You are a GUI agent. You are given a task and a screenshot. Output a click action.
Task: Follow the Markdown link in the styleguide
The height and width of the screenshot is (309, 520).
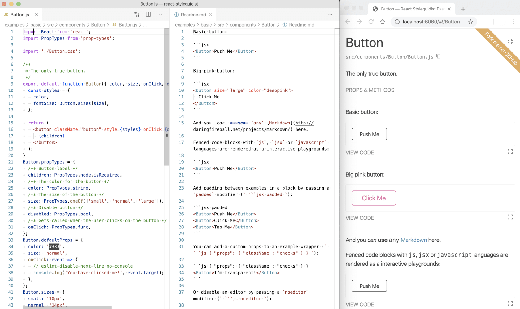point(414,240)
